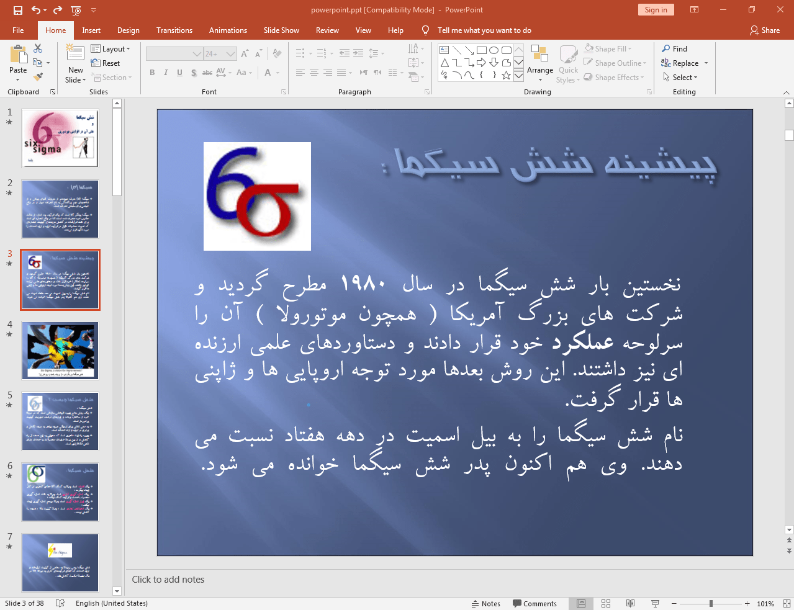794x610 pixels.
Task: Fit slide to current window
Action: [x=787, y=603]
